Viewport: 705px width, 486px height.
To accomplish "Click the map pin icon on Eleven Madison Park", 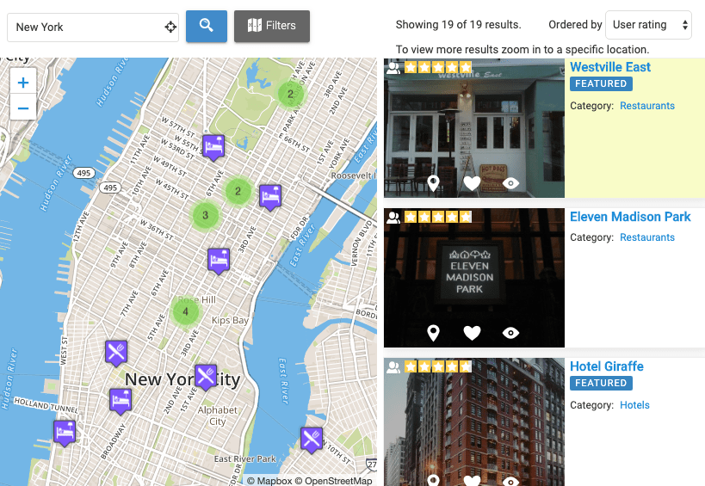I will [433, 333].
